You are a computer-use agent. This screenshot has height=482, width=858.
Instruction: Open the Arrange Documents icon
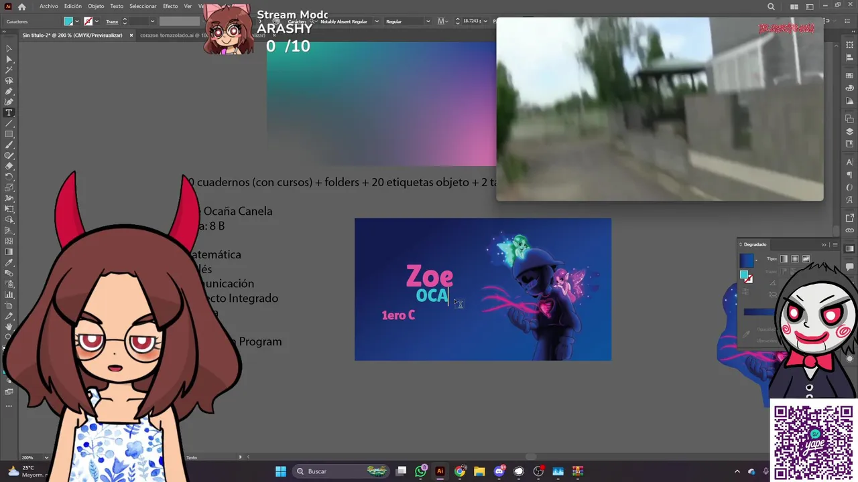794,7
